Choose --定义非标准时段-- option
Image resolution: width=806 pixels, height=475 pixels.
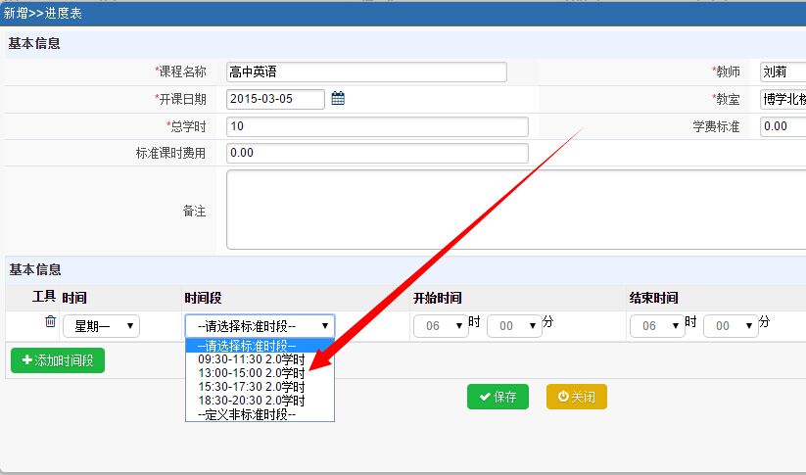click(x=261, y=414)
